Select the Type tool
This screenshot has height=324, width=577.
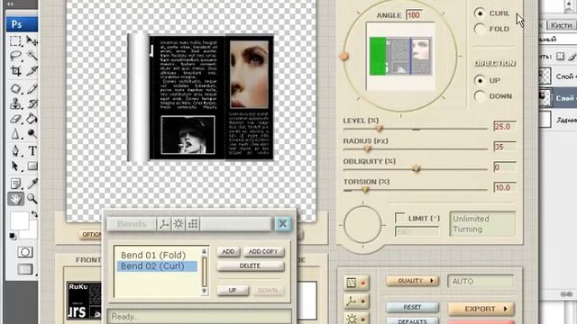tap(32, 150)
